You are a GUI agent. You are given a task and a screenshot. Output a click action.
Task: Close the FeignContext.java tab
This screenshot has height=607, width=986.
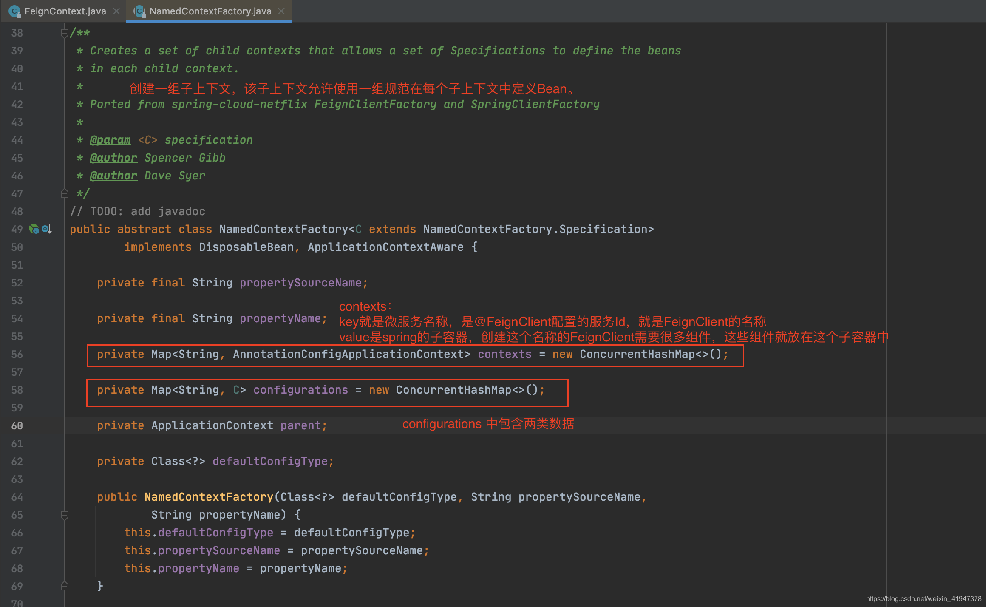pyautogui.click(x=116, y=11)
